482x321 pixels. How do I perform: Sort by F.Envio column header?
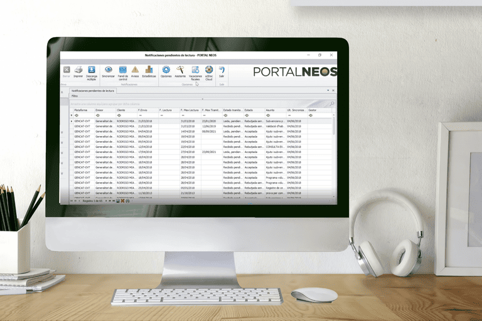[x=147, y=110]
